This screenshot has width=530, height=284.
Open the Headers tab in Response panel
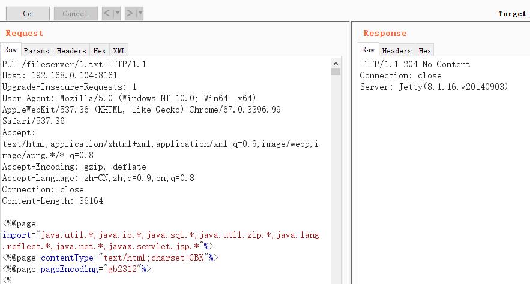tap(397, 51)
